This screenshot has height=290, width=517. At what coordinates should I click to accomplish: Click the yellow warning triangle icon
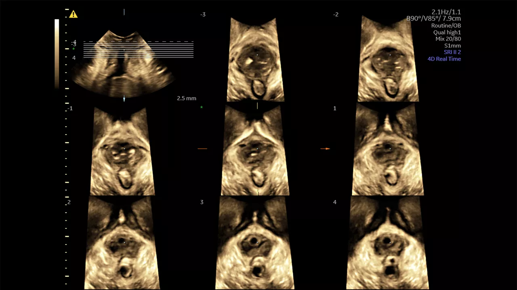coord(73,14)
